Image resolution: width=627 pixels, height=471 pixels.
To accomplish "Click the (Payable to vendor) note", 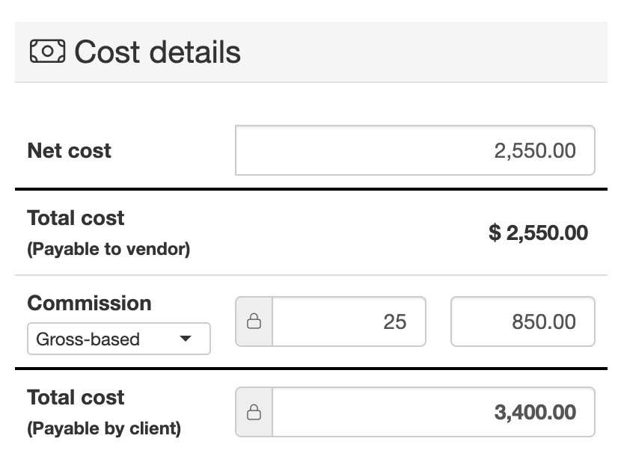I will click(x=108, y=250).
